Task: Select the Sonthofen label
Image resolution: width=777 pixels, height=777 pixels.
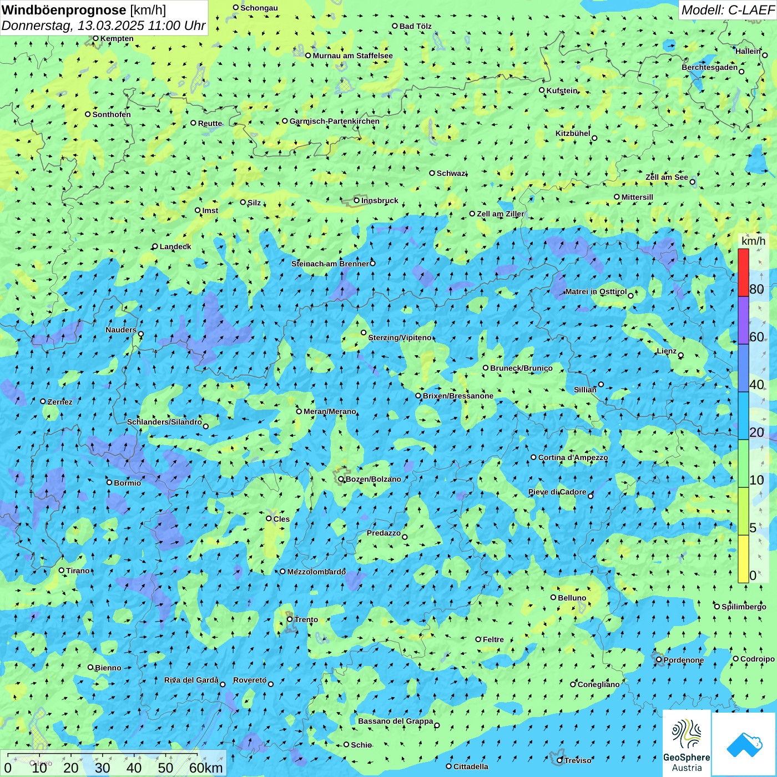Action: (x=112, y=114)
